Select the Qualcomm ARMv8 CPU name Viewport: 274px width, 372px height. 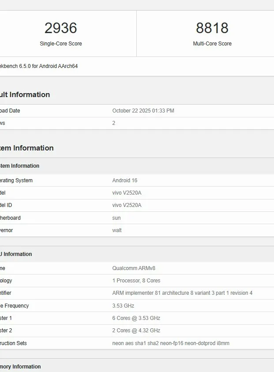point(134,268)
